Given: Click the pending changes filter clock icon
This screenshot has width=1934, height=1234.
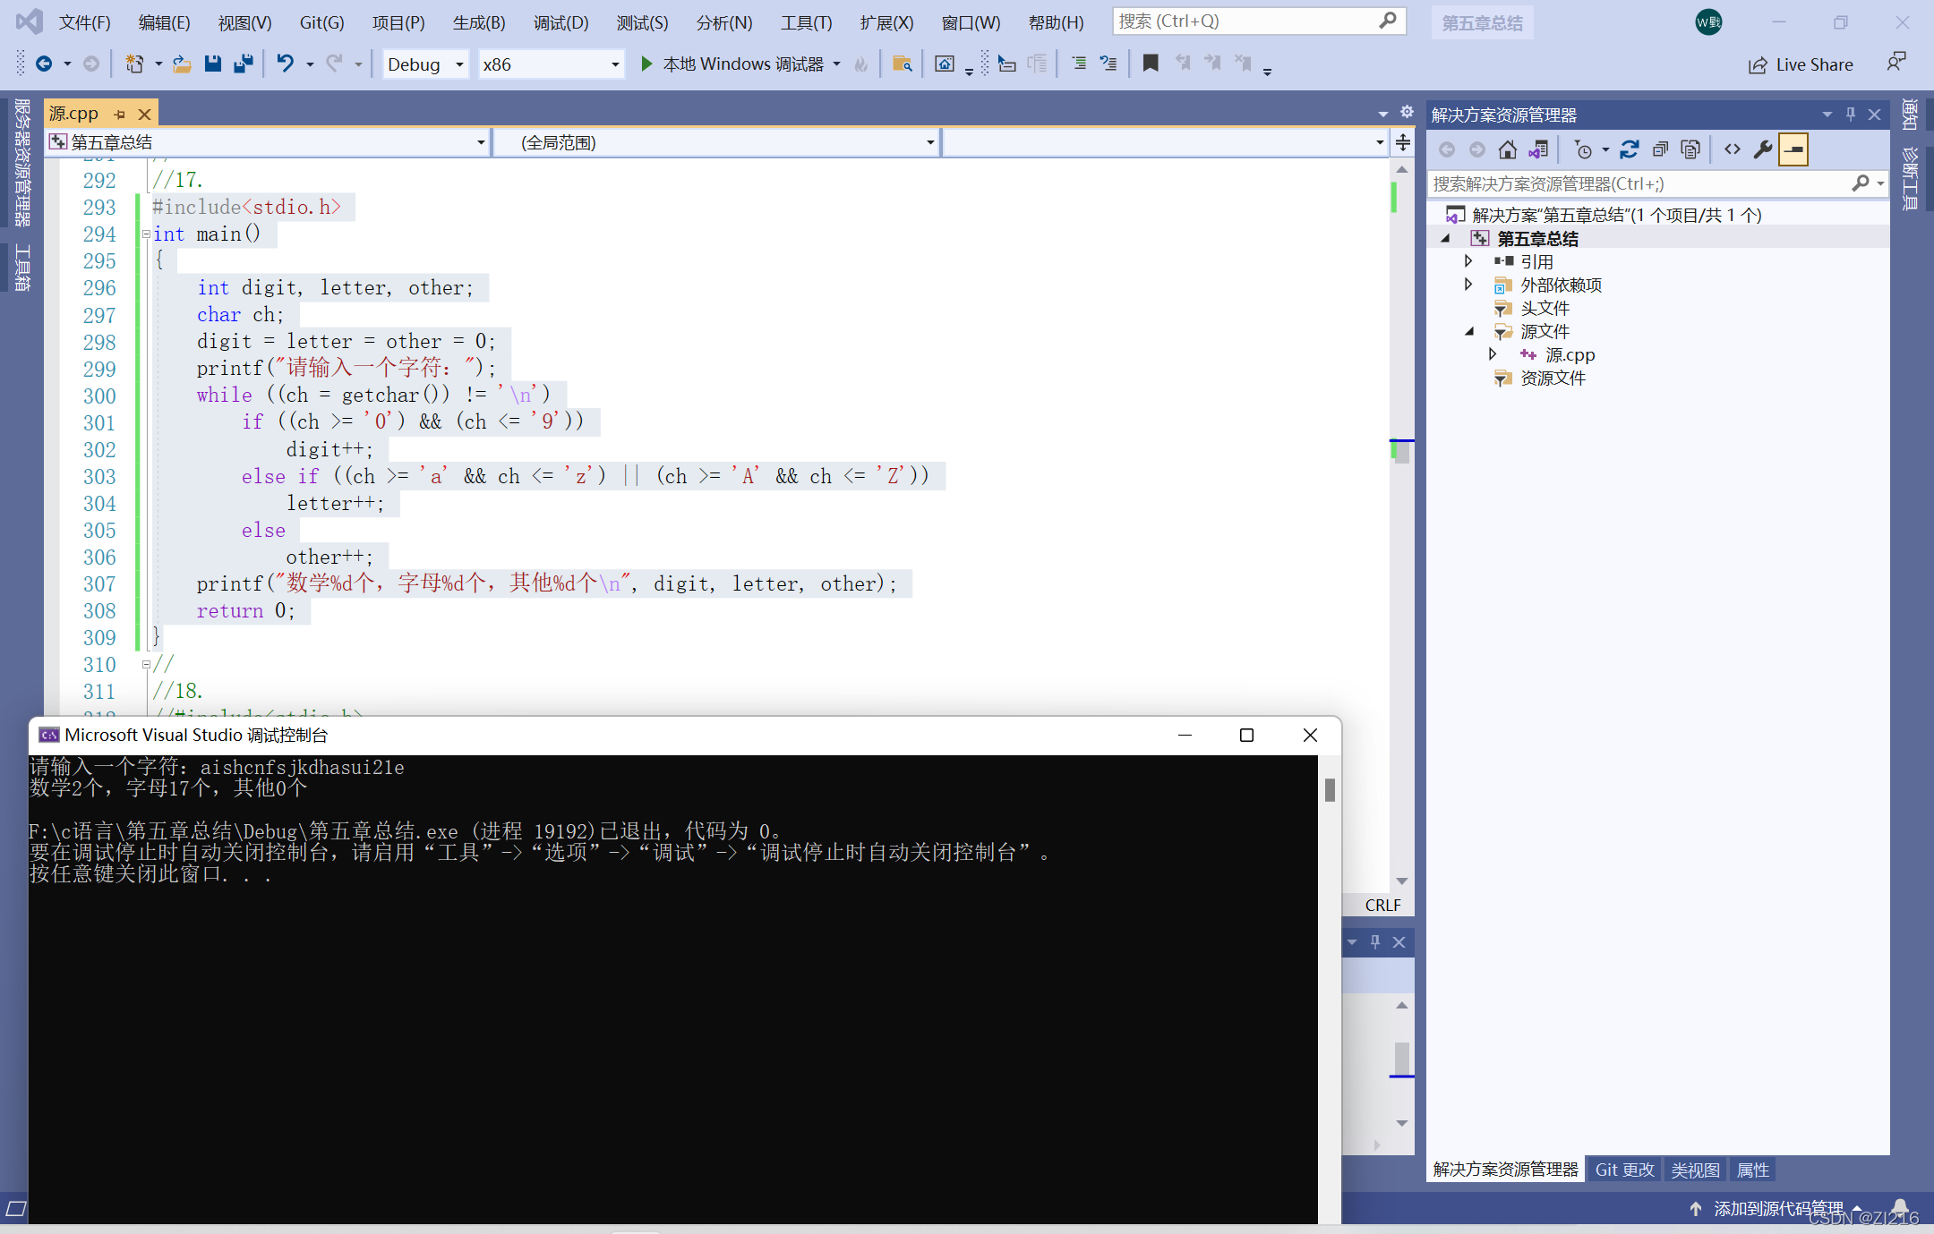Looking at the screenshot, I should 1583,149.
